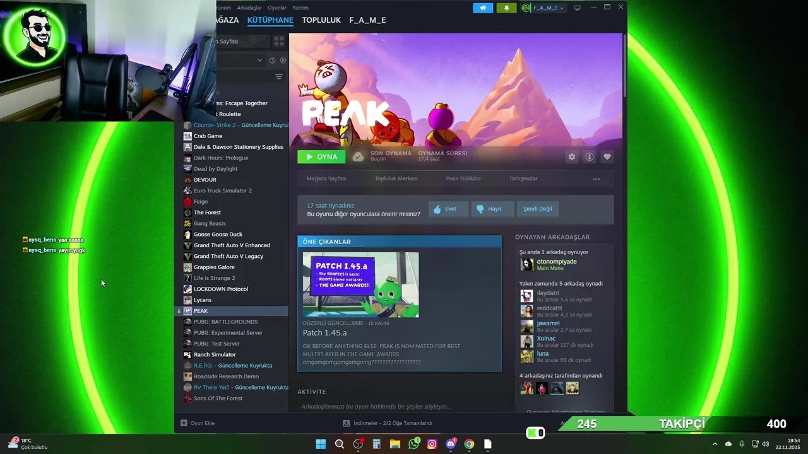The height and width of the screenshot is (454, 808).
Task: Select Dale & Dawson Stationery Supplies
Action: [x=231, y=147]
